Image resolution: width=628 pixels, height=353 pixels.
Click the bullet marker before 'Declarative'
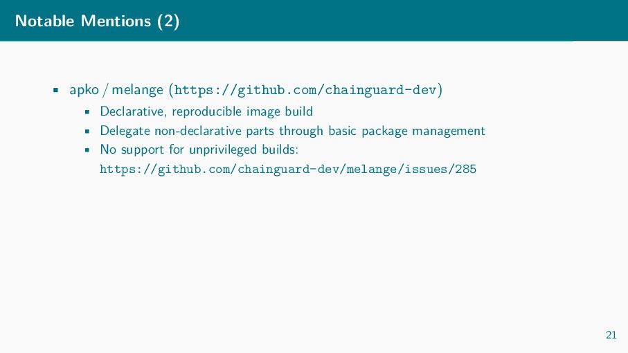[87, 111]
